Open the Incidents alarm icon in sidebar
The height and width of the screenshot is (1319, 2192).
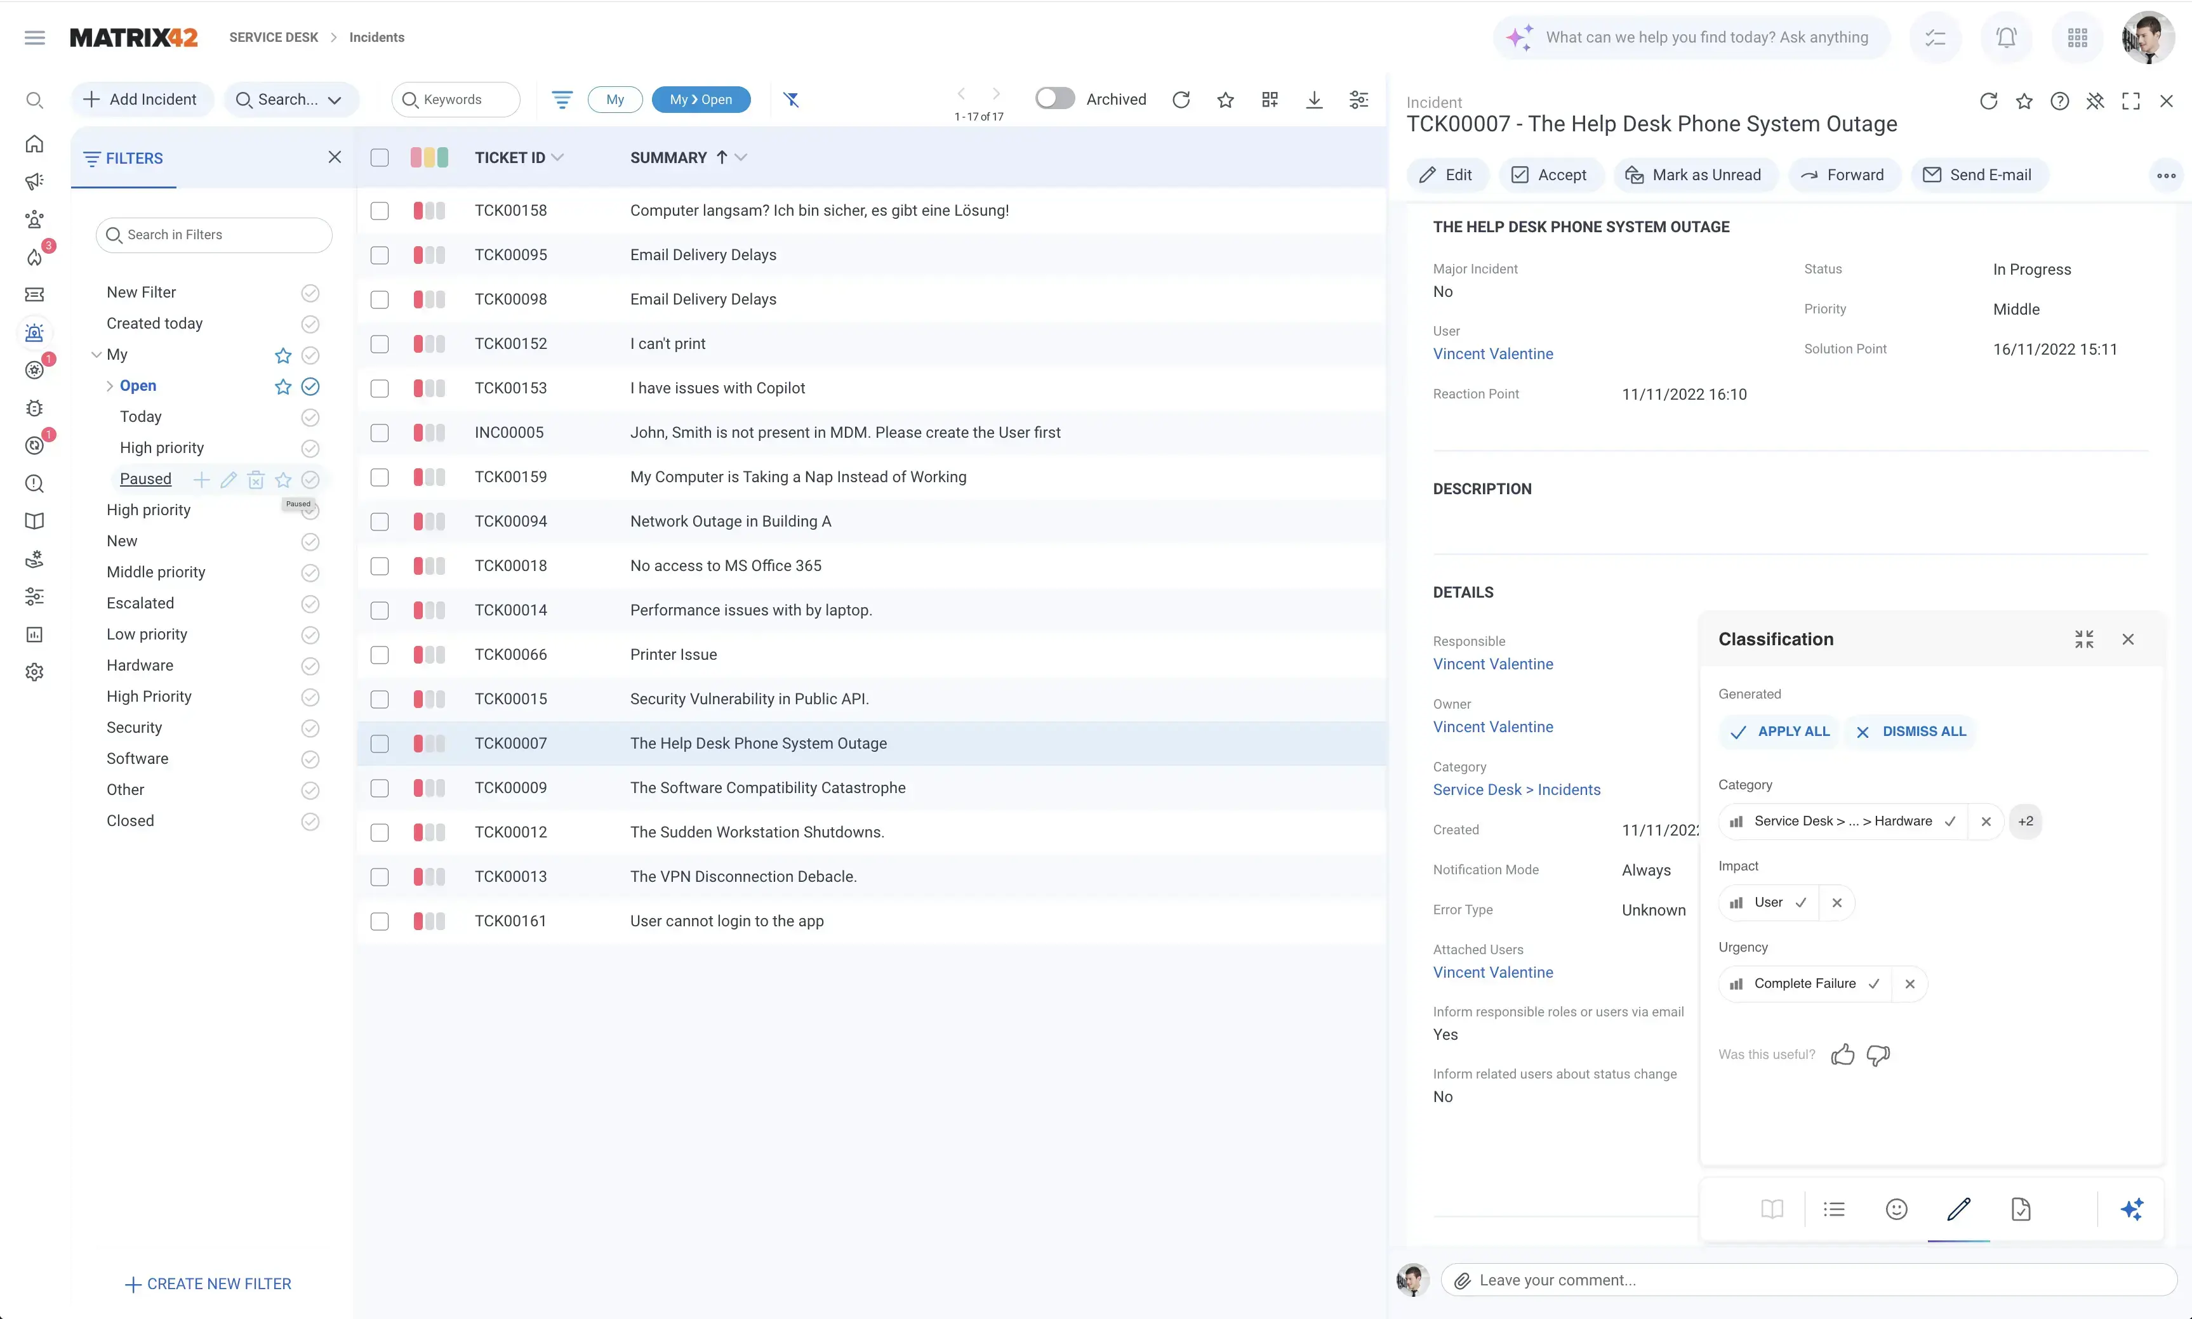35,333
